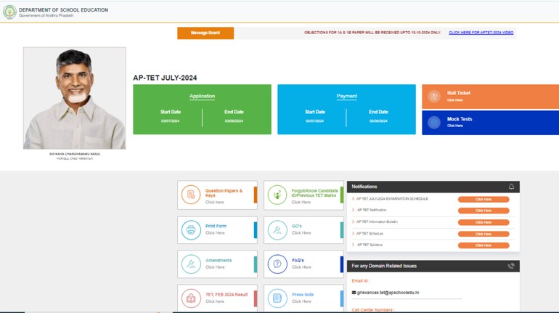The image size is (559, 313).
Task: Click the Hall Ticket circular icon
Action: point(433,97)
